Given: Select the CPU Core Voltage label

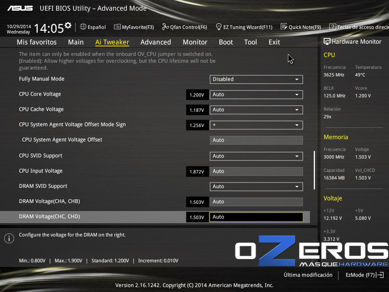Looking at the screenshot, I should (40, 94).
